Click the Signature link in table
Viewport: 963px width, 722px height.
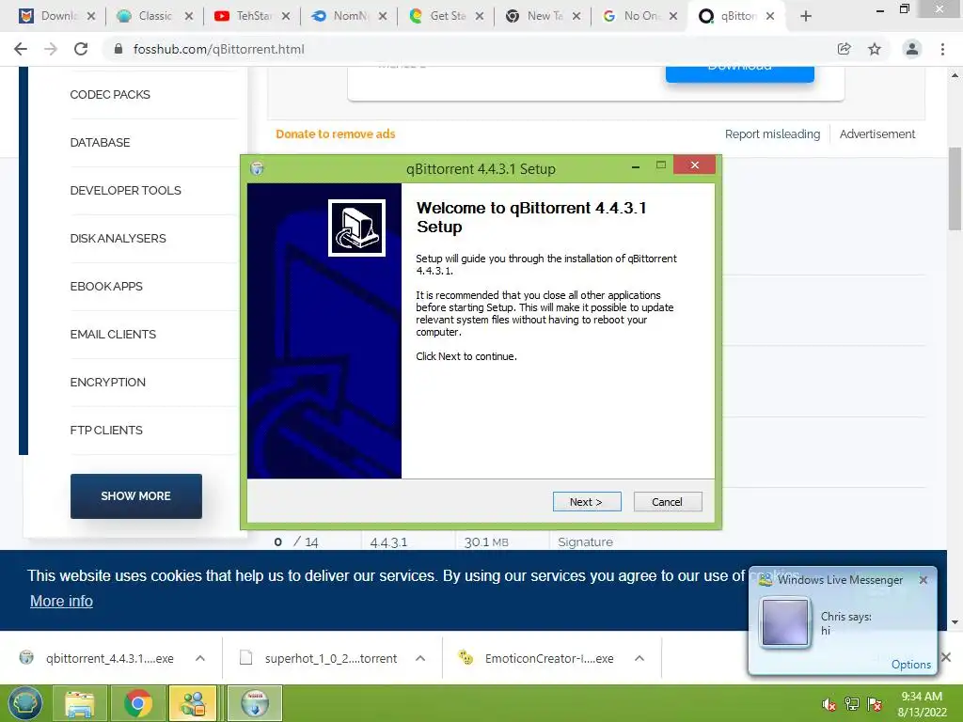pyautogui.click(x=585, y=542)
